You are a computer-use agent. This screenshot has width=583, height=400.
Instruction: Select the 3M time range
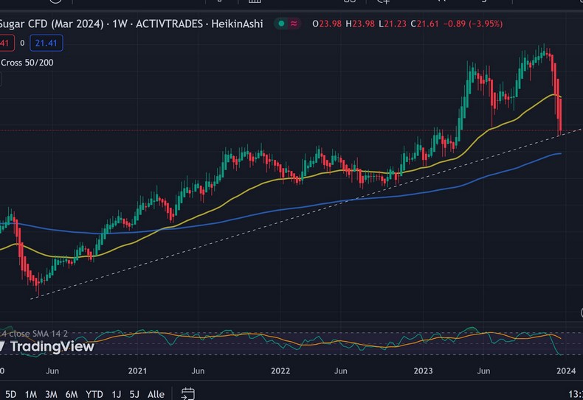[51, 394]
